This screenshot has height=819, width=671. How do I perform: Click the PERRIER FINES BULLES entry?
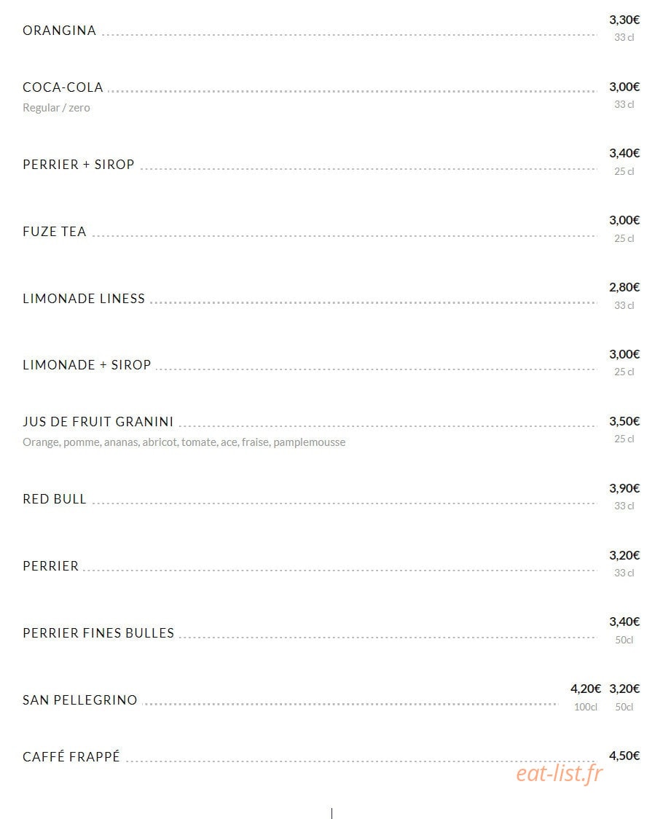tap(98, 633)
